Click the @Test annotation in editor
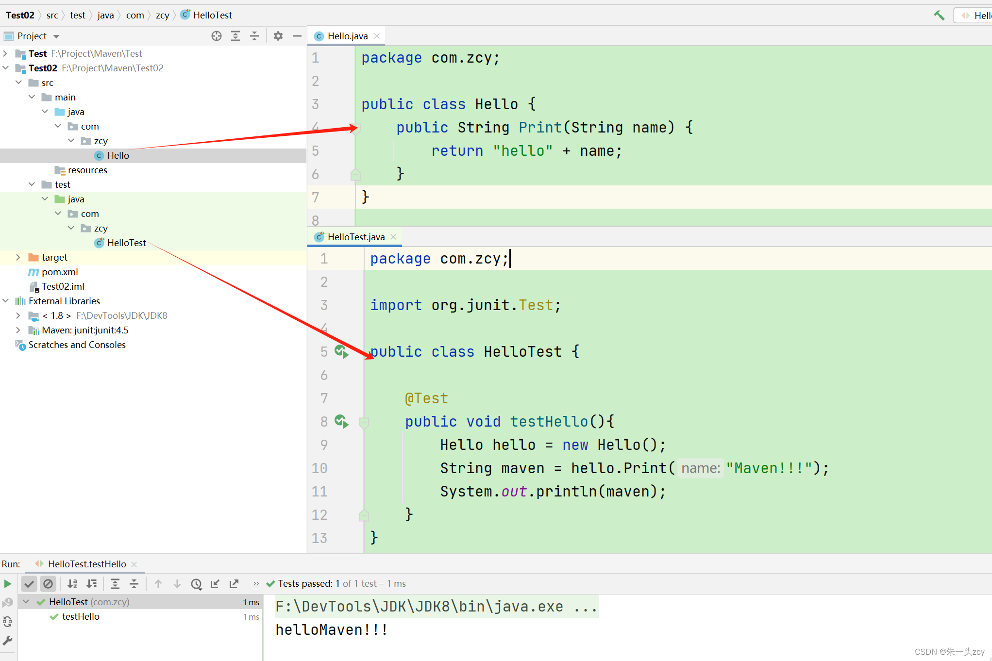The height and width of the screenshot is (661, 992). pos(426,398)
